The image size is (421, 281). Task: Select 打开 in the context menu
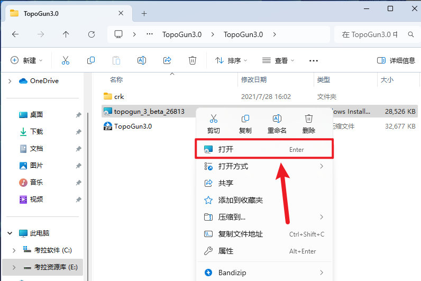click(264, 149)
